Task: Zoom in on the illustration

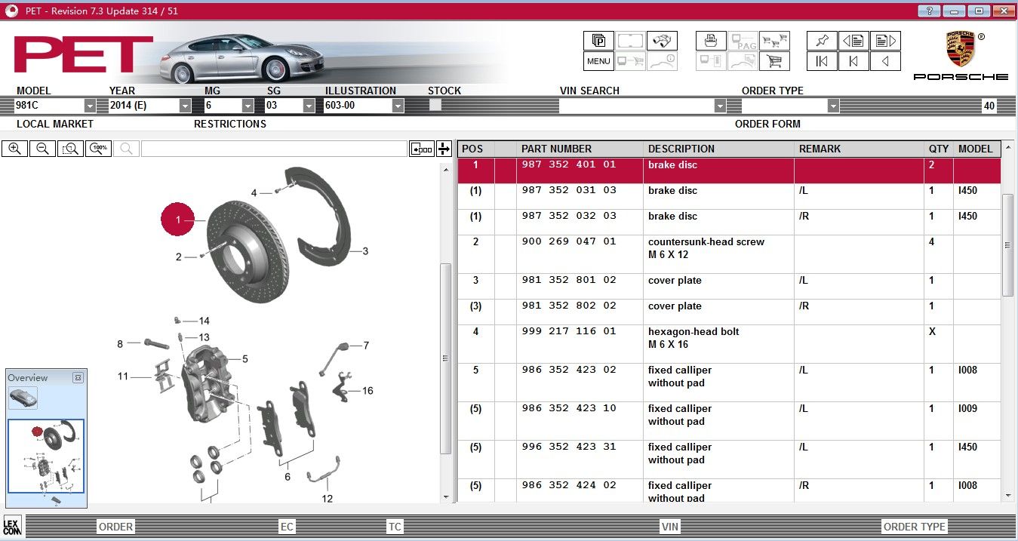Action: [x=14, y=149]
